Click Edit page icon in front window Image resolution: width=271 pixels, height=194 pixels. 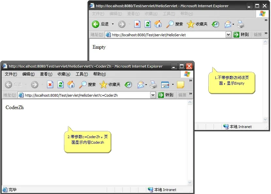165,85
